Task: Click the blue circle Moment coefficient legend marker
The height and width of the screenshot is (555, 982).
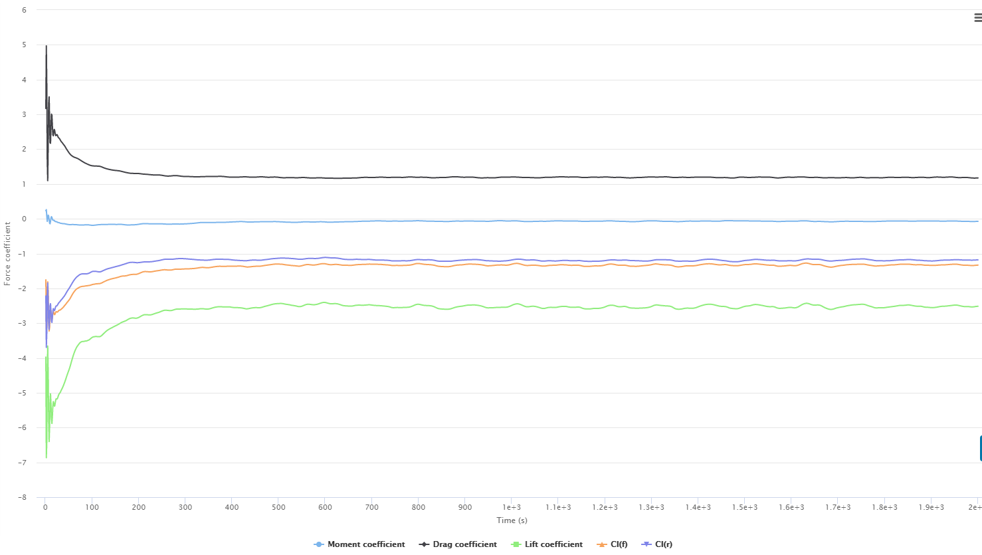Action: [319, 544]
